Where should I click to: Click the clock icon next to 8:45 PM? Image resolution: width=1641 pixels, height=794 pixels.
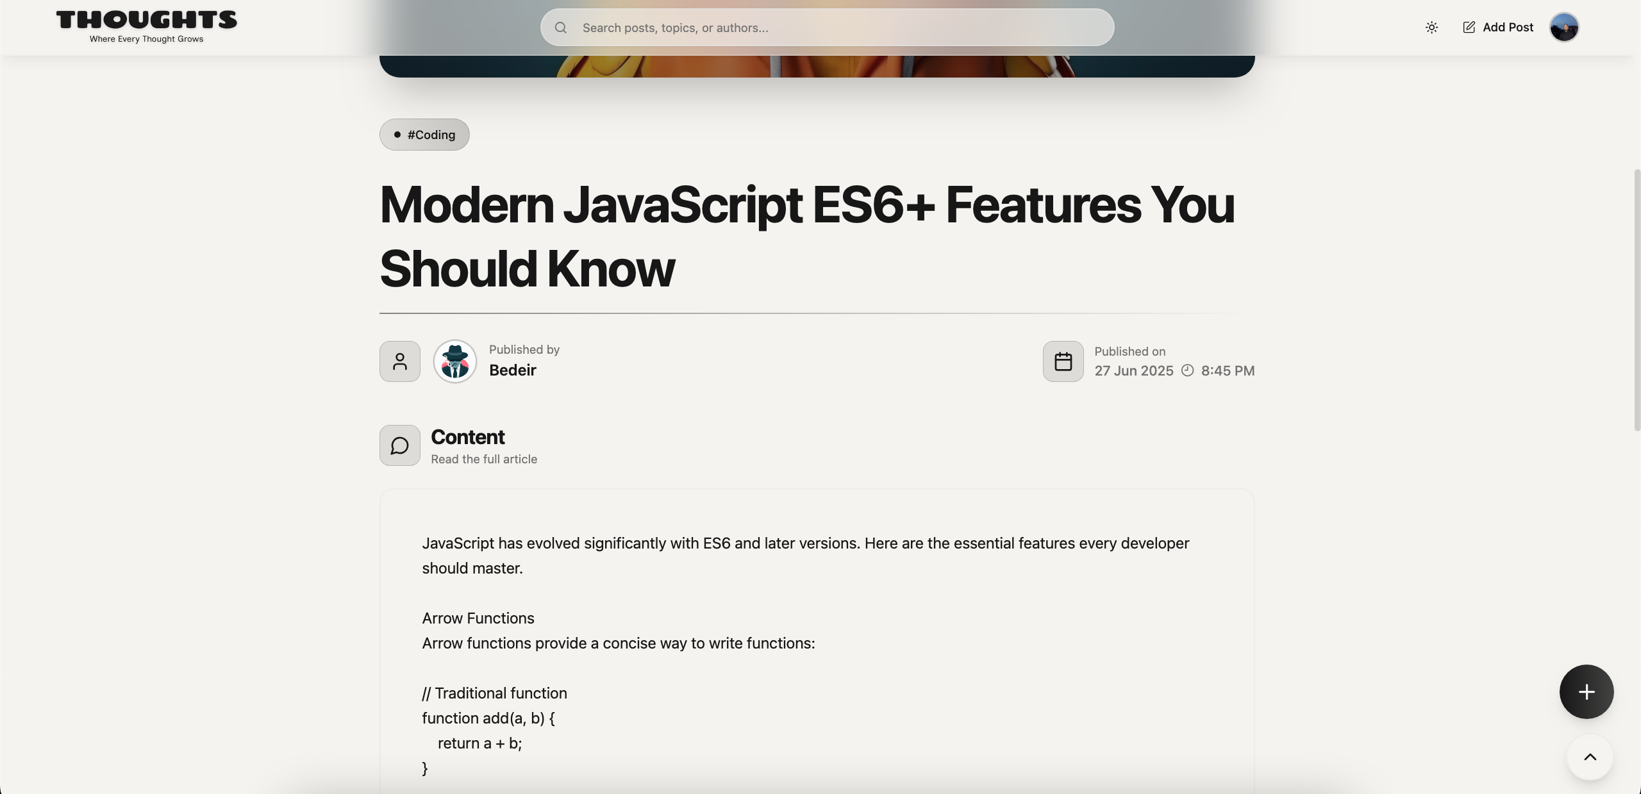(x=1187, y=371)
